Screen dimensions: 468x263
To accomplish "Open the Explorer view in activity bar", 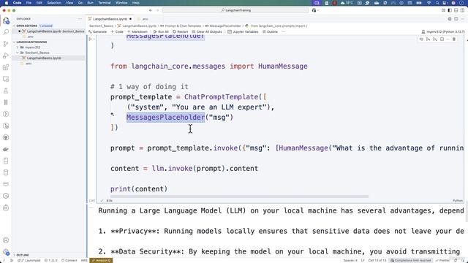I will (6, 21).
